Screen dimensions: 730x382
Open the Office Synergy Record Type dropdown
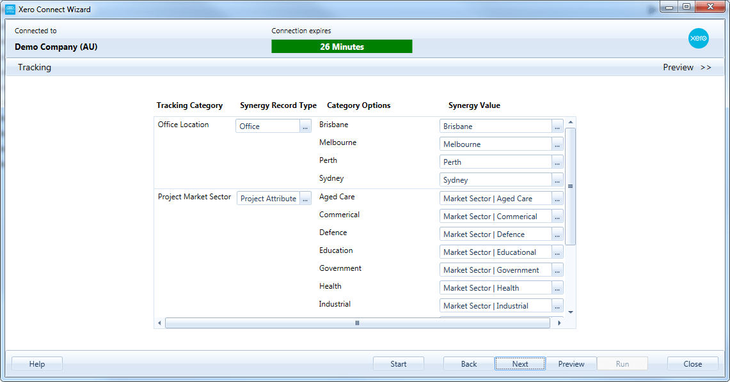click(x=306, y=126)
